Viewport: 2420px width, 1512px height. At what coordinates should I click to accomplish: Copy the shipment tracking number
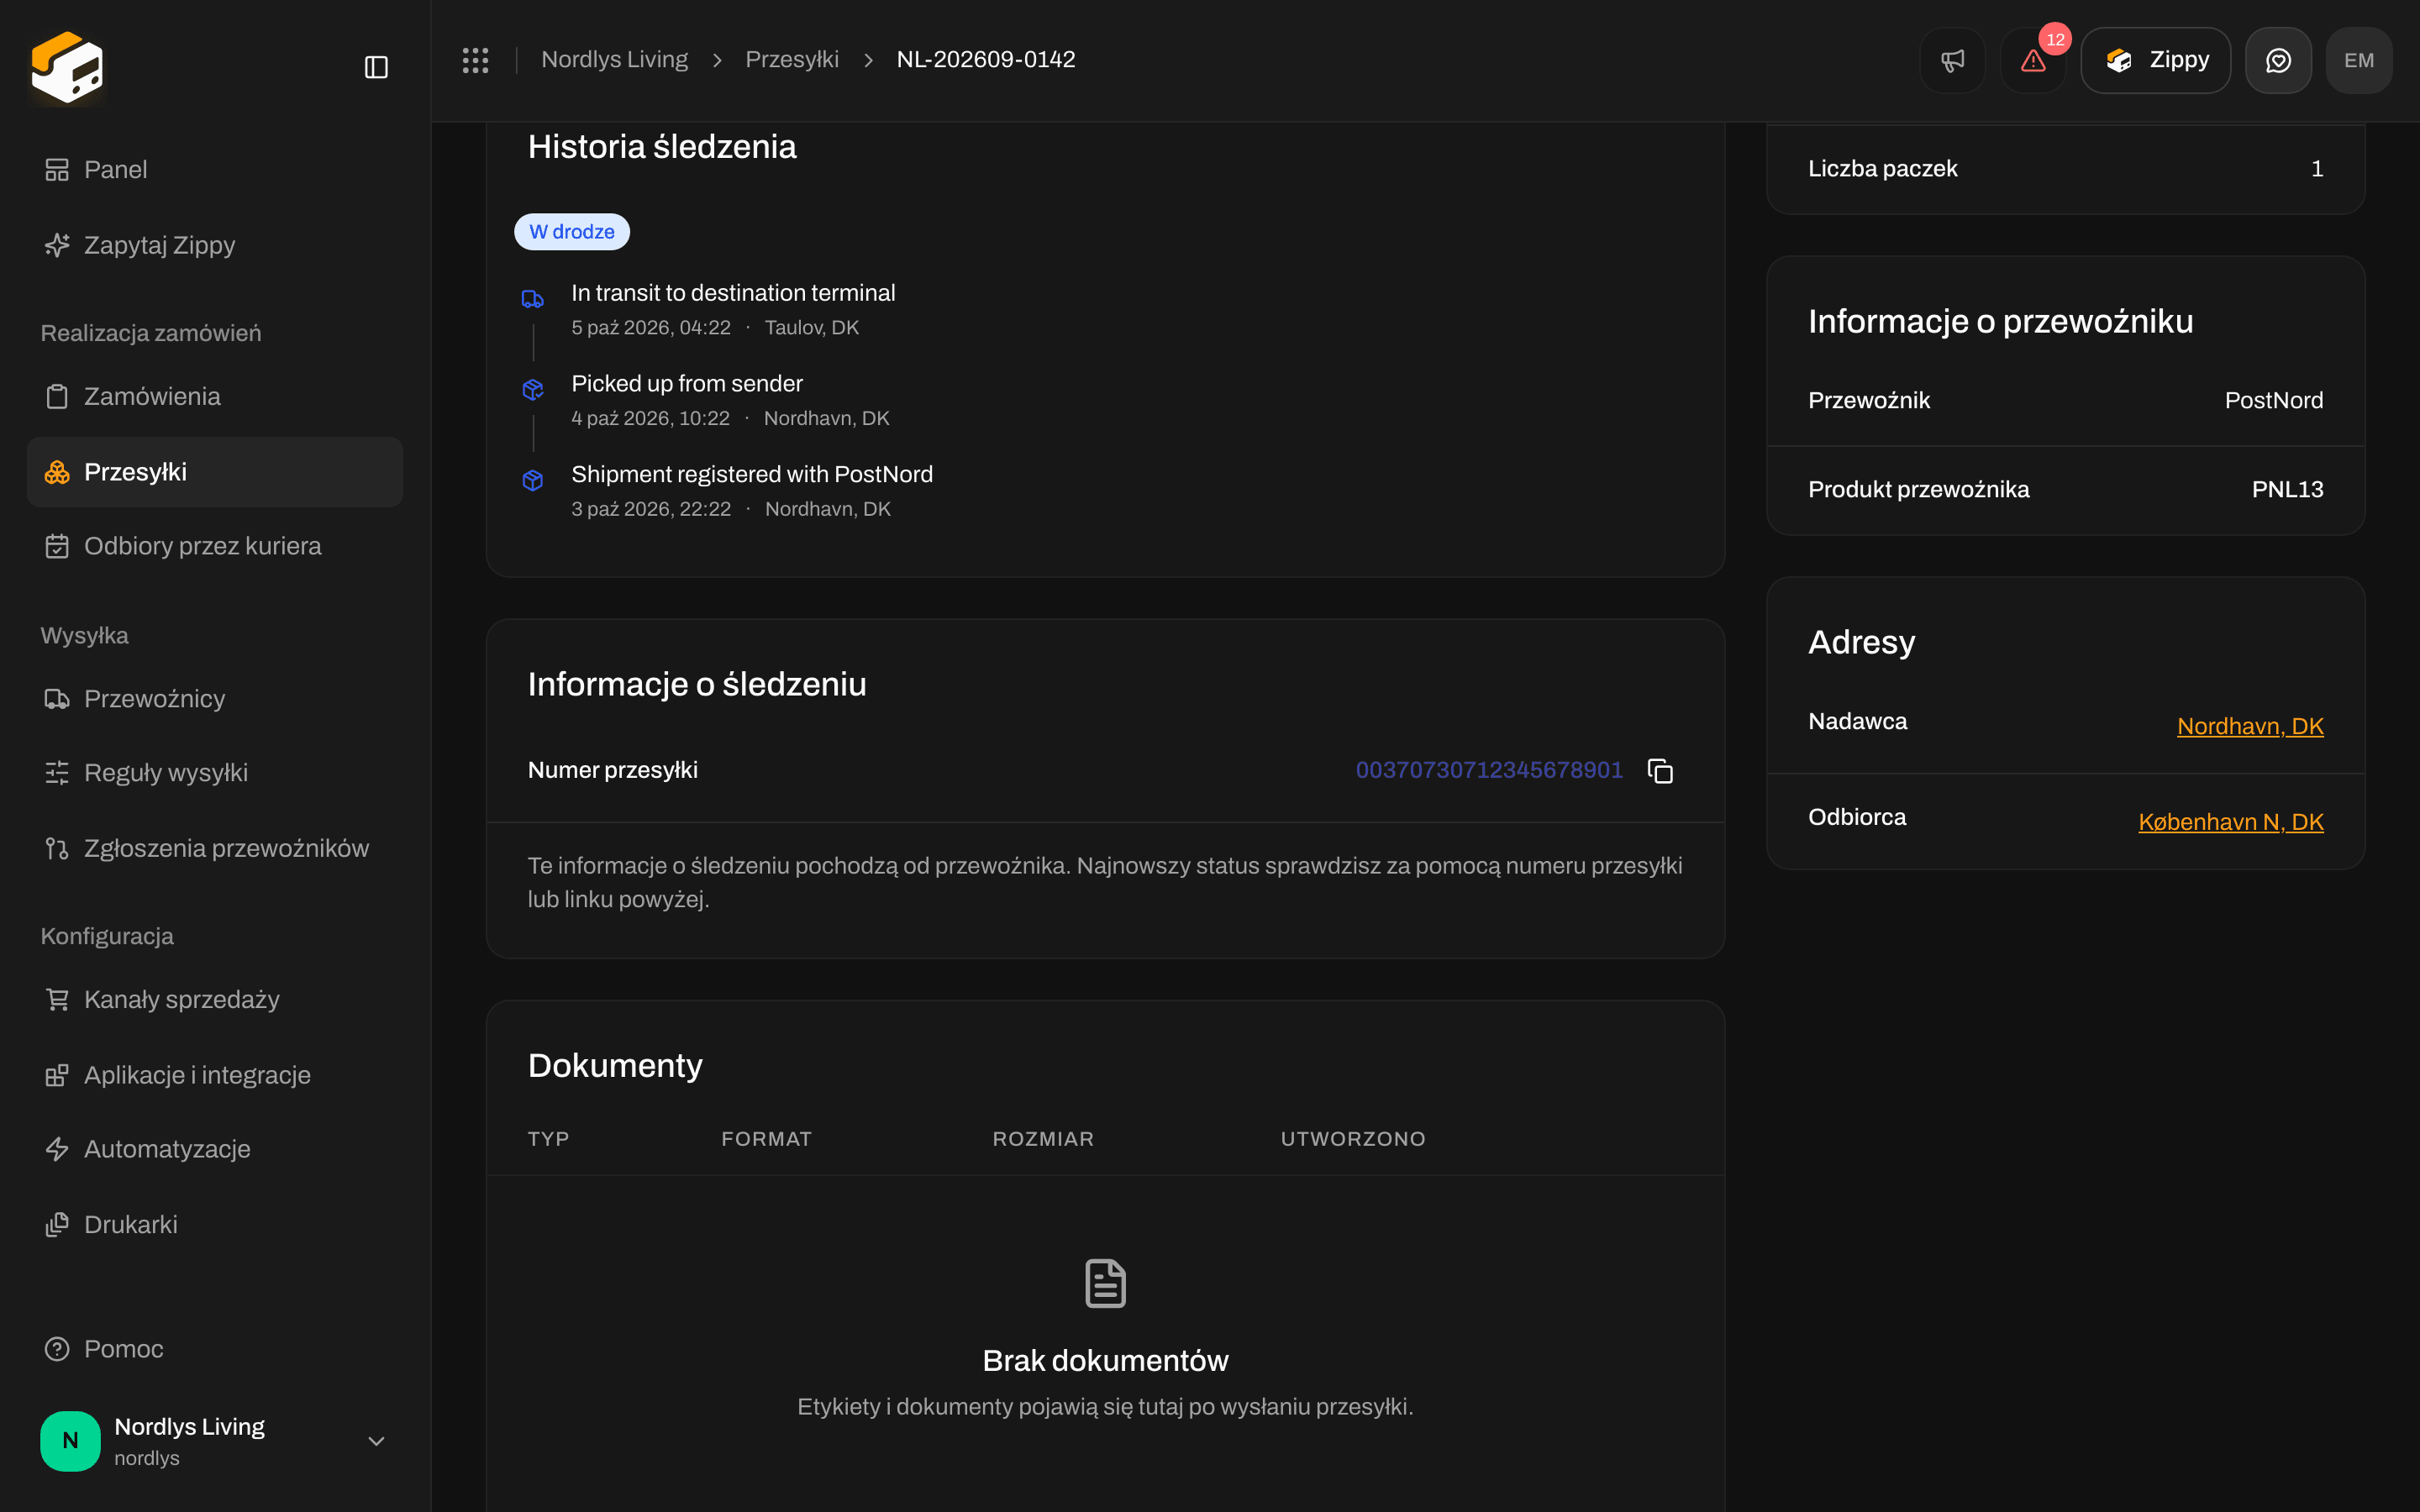pos(1660,771)
